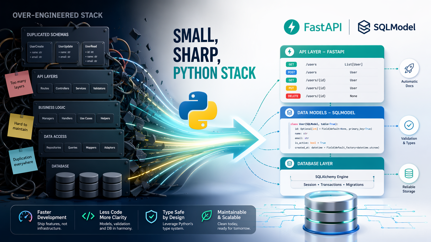The height and width of the screenshot is (242, 431).
Task: Click the 'OVER-ENGINEERED STACK' heading
Action: [57, 15]
